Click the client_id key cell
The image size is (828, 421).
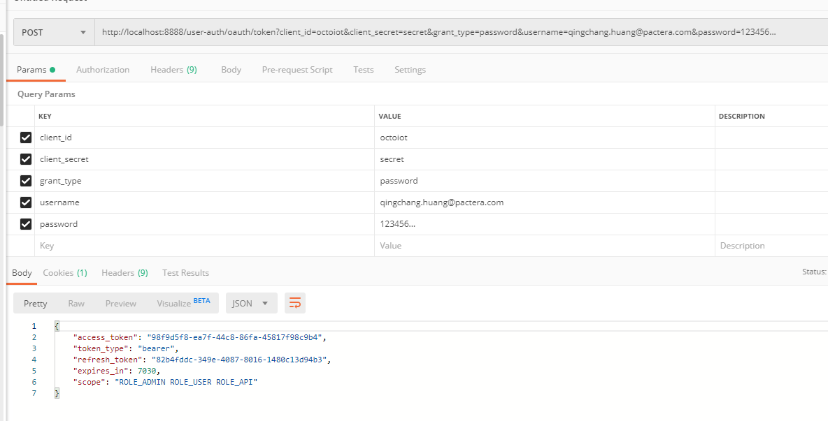click(204, 138)
